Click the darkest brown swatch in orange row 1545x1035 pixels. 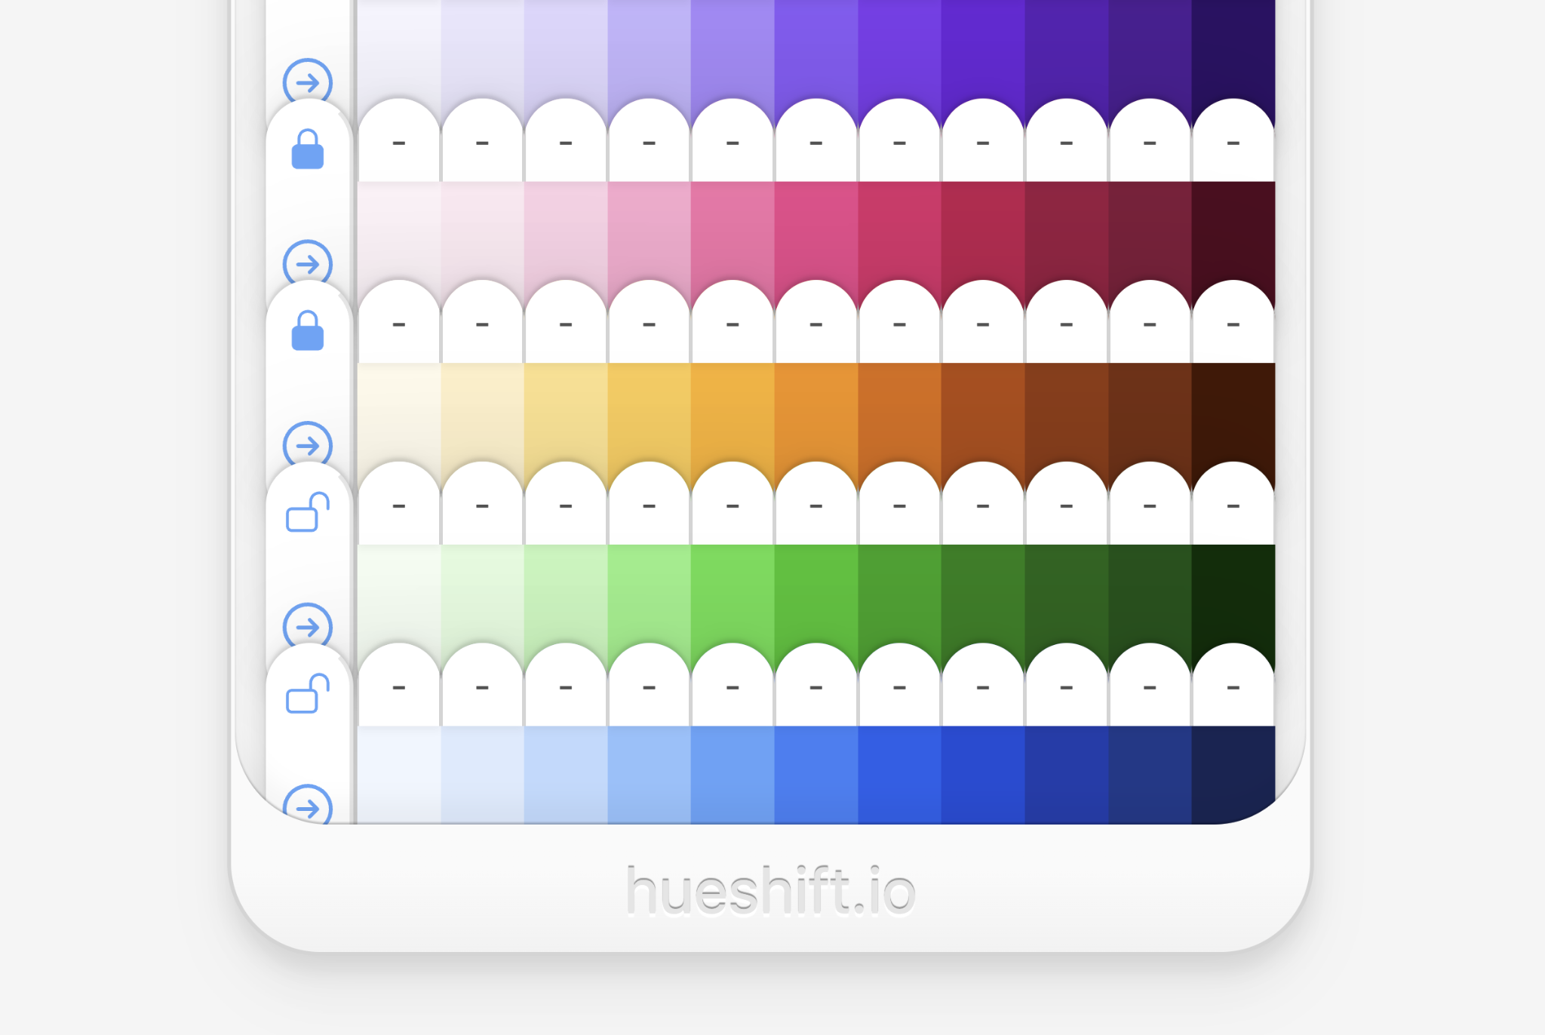click(x=1233, y=407)
